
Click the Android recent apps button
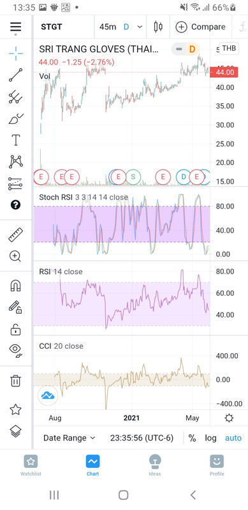tap(54, 495)
